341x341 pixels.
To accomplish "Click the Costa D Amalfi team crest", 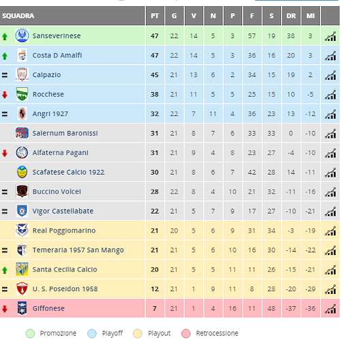I will [22, 55].
